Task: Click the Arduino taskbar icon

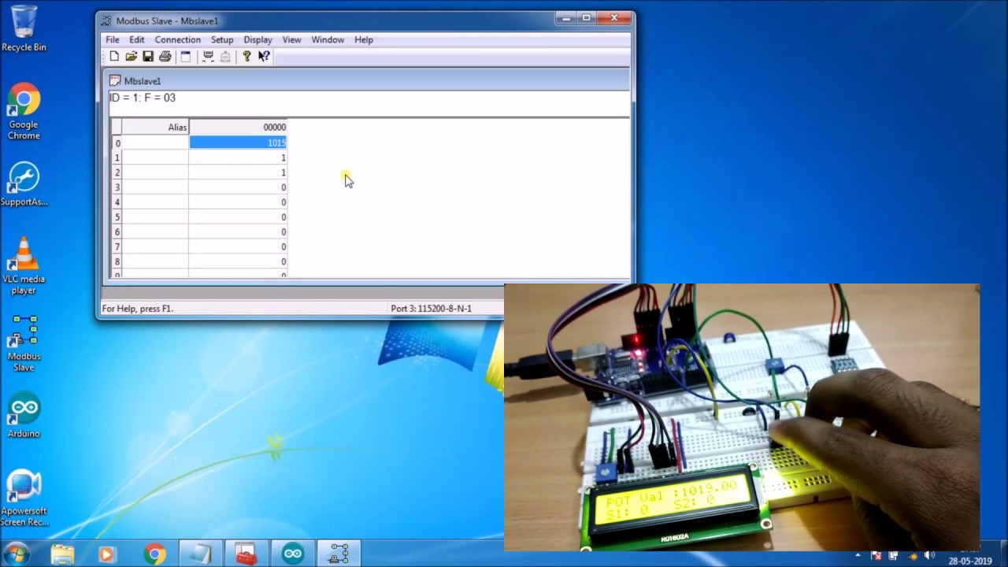Action: click(293, 554)
